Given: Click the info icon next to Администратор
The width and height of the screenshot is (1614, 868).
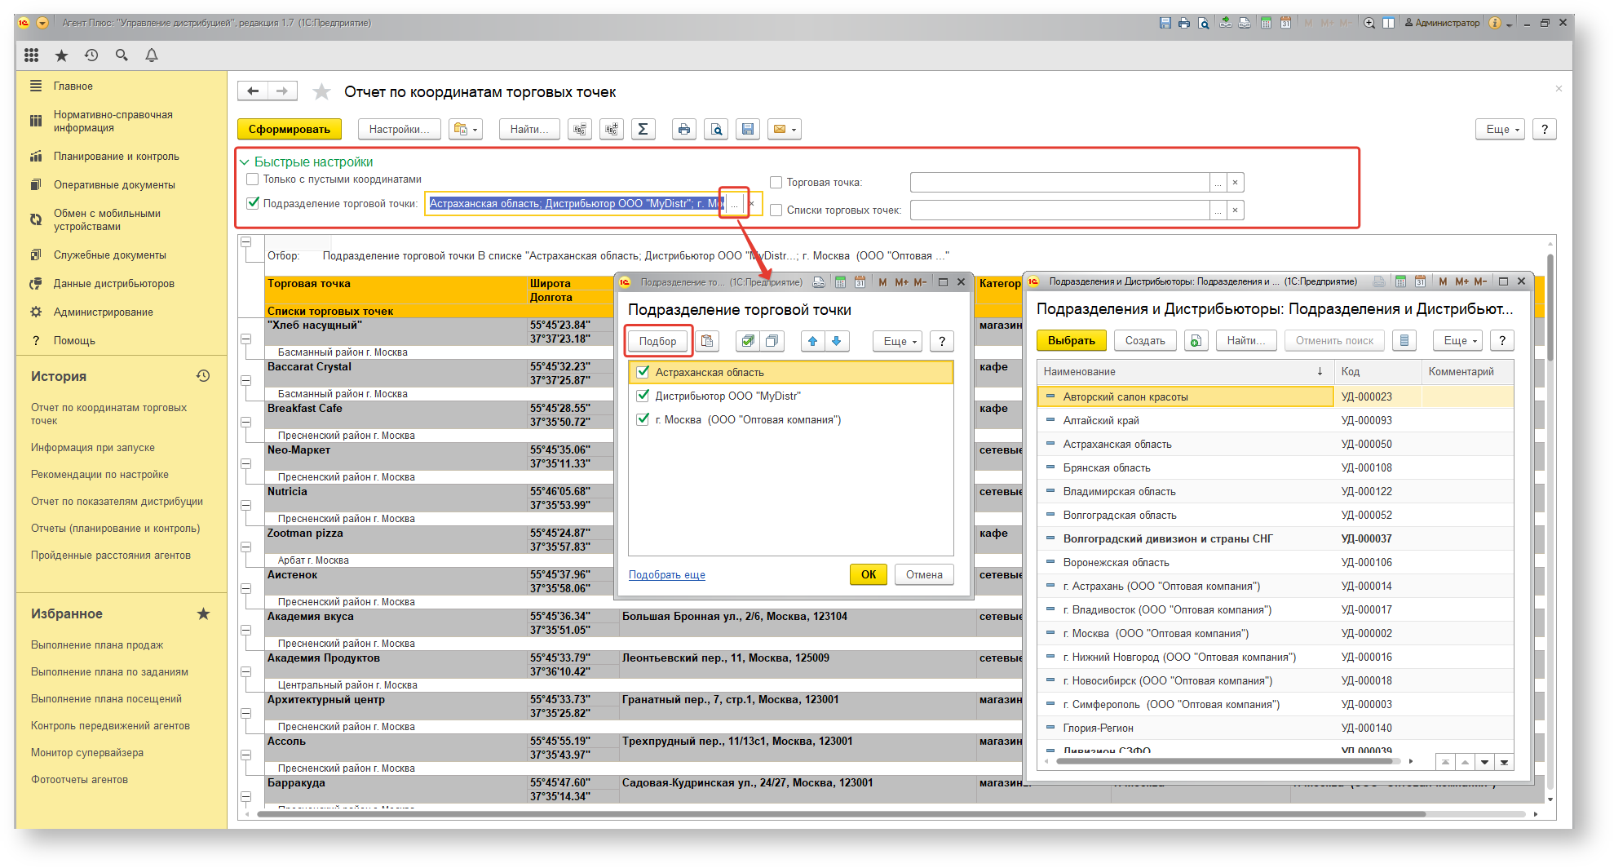Looking at the screenshot, I should point(1495,23).
